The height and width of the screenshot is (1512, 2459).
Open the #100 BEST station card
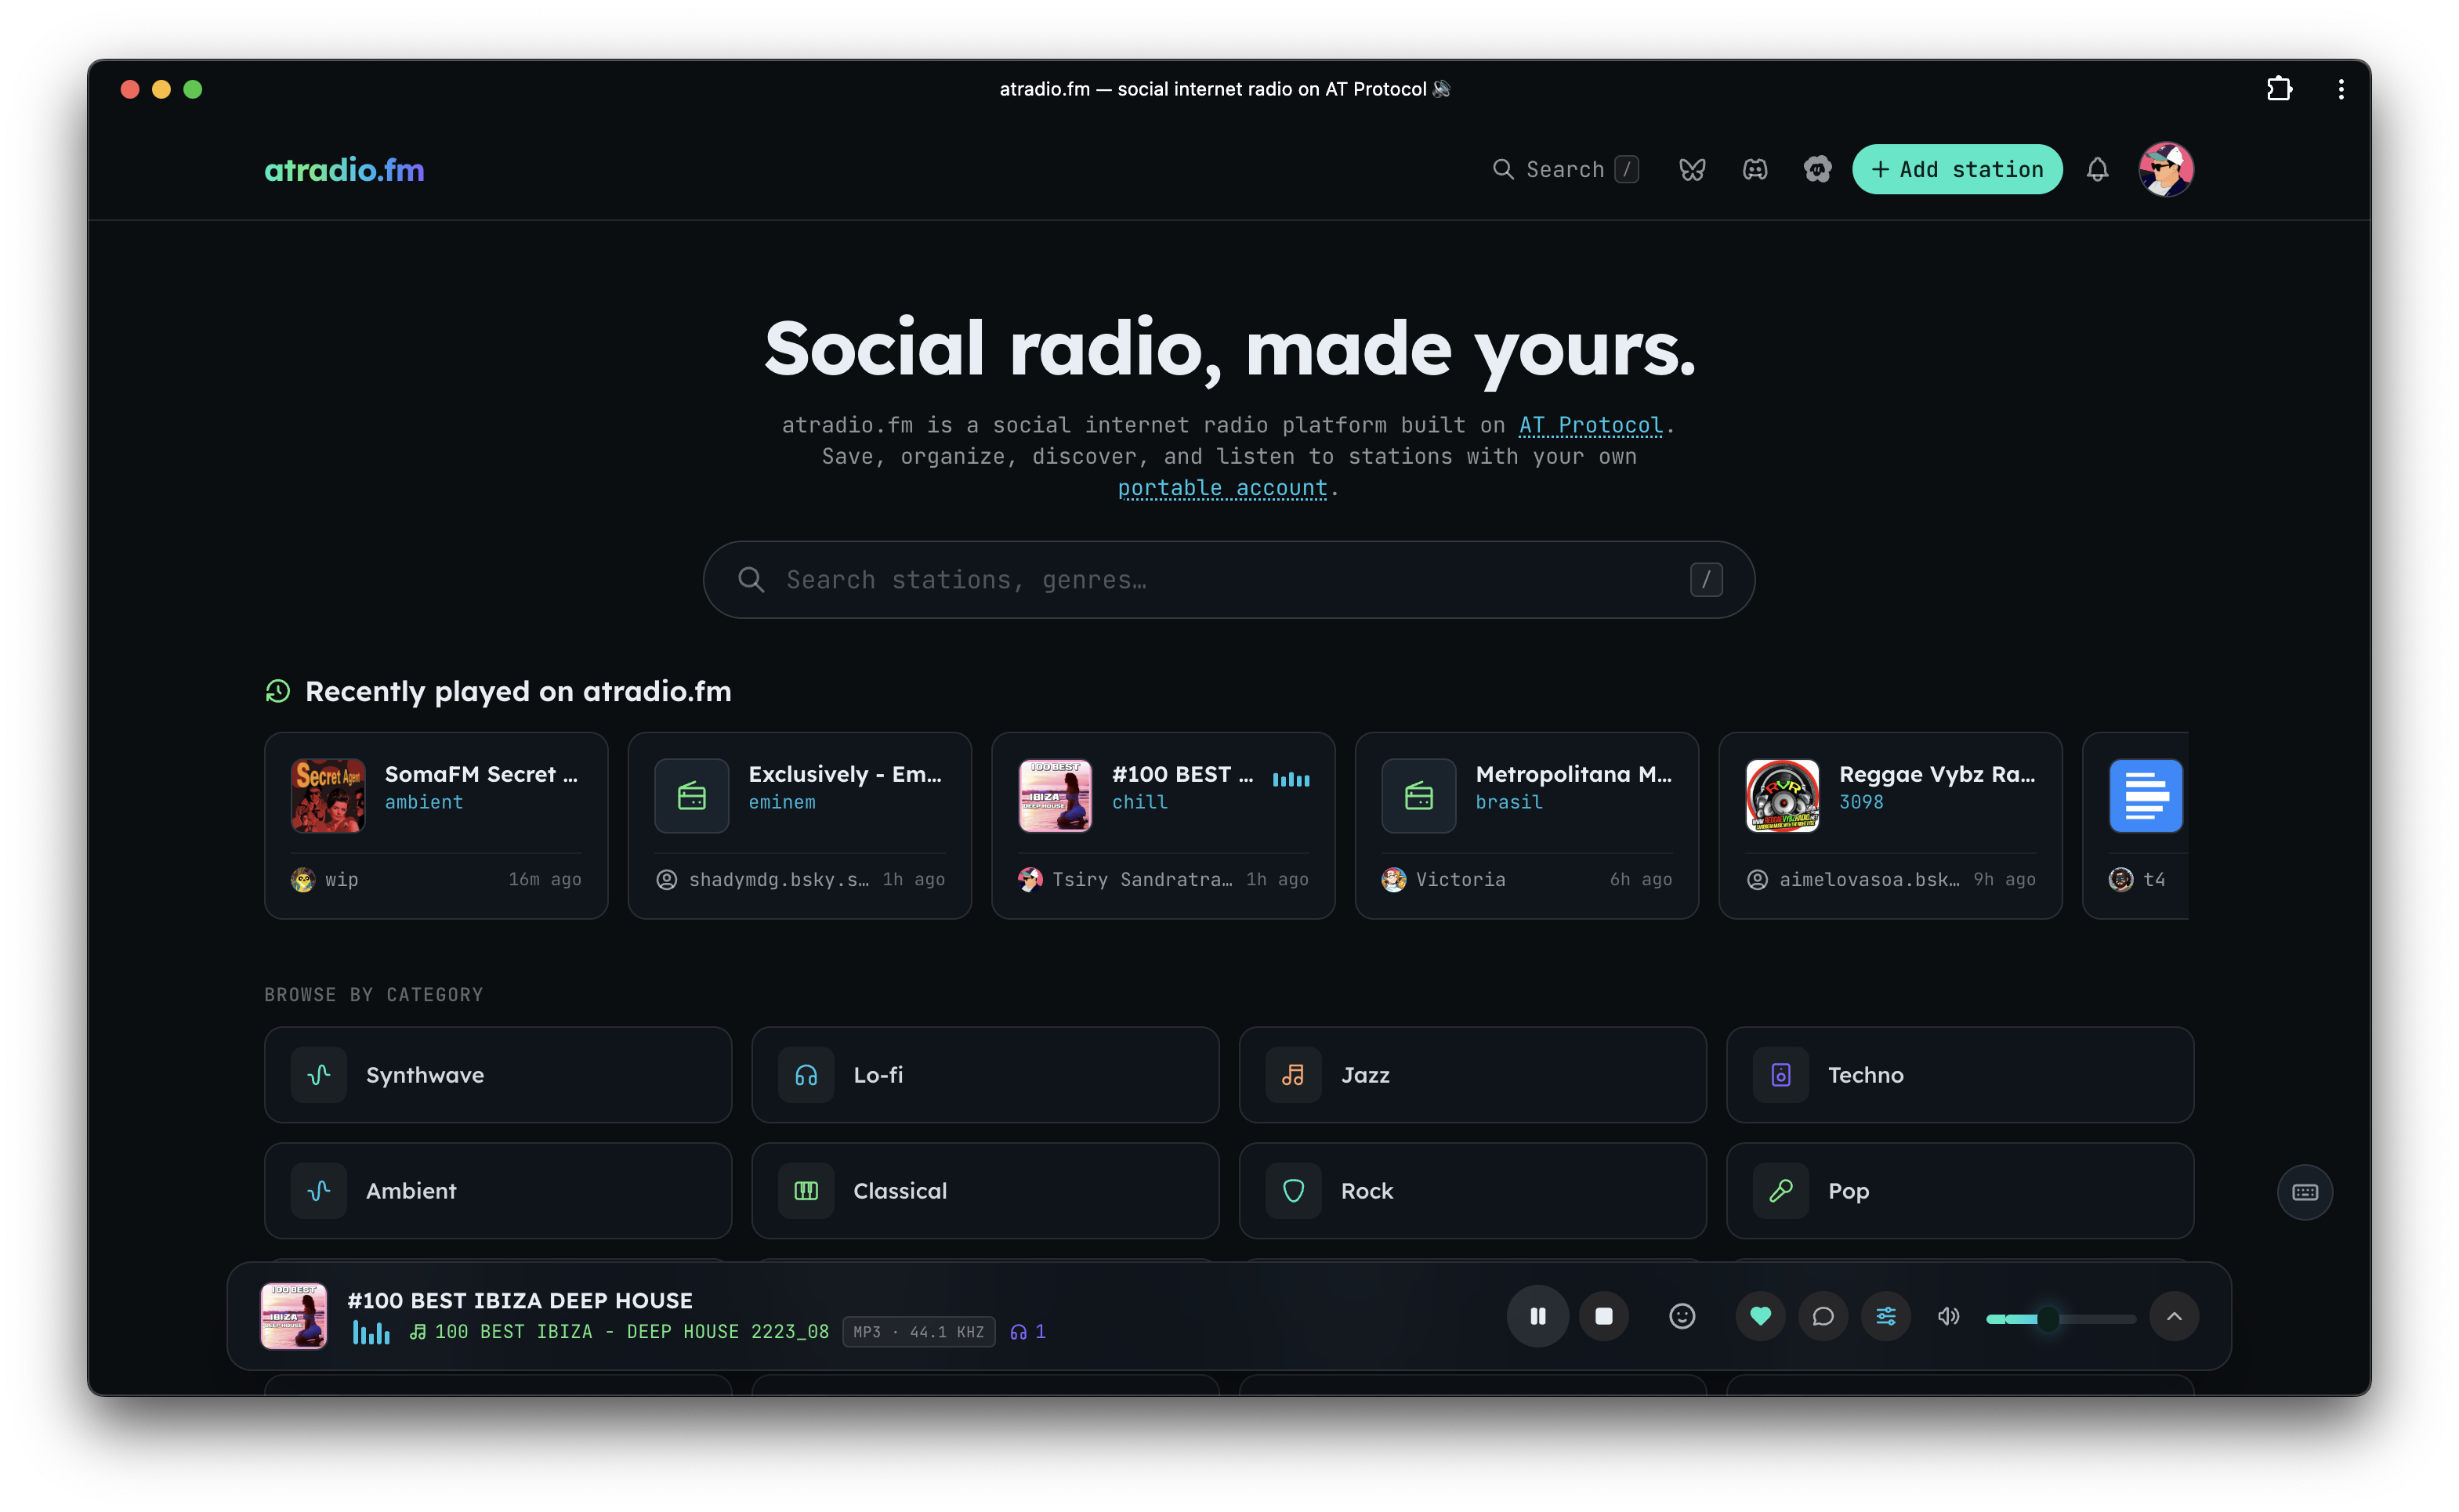1163,826
